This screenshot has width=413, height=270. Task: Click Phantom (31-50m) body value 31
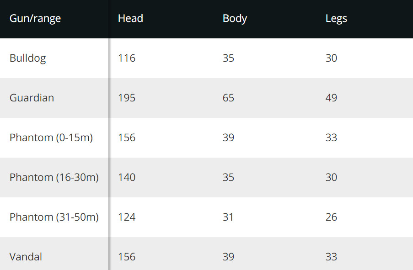tap(228, 217)
